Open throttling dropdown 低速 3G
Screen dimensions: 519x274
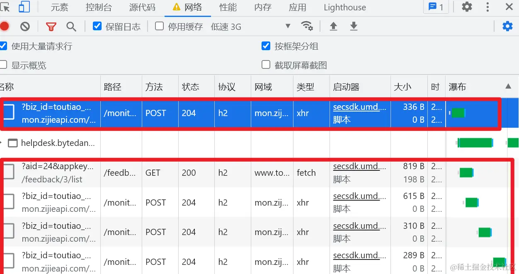tap(250, 27)
